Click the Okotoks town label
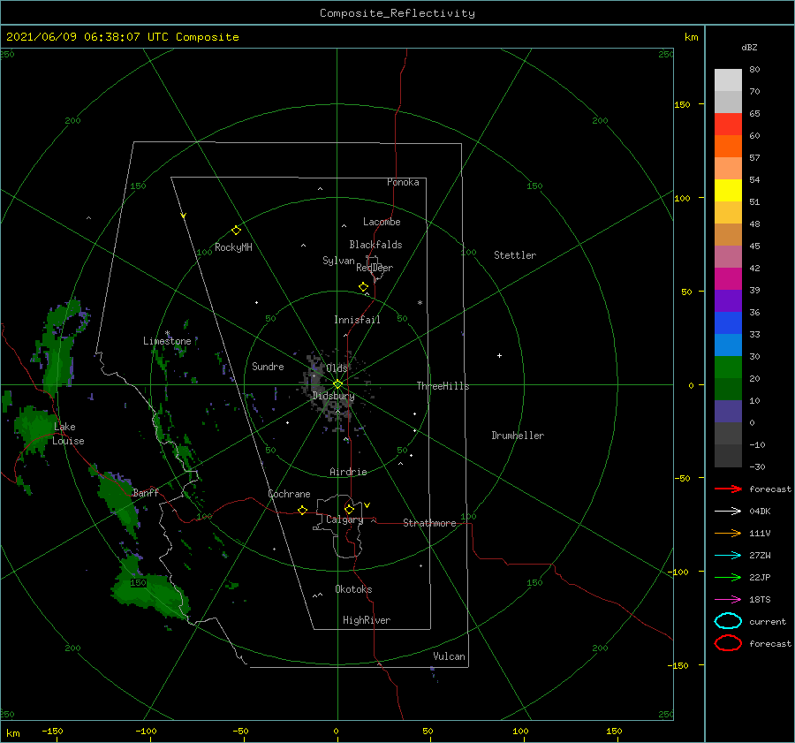This screenshot has height=743, width=795. 353,589
